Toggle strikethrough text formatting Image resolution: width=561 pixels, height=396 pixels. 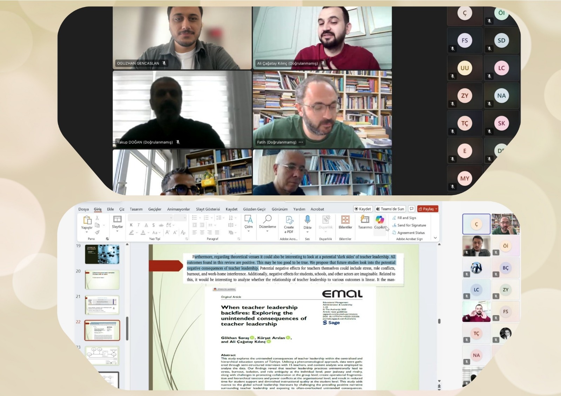[161, 225]
